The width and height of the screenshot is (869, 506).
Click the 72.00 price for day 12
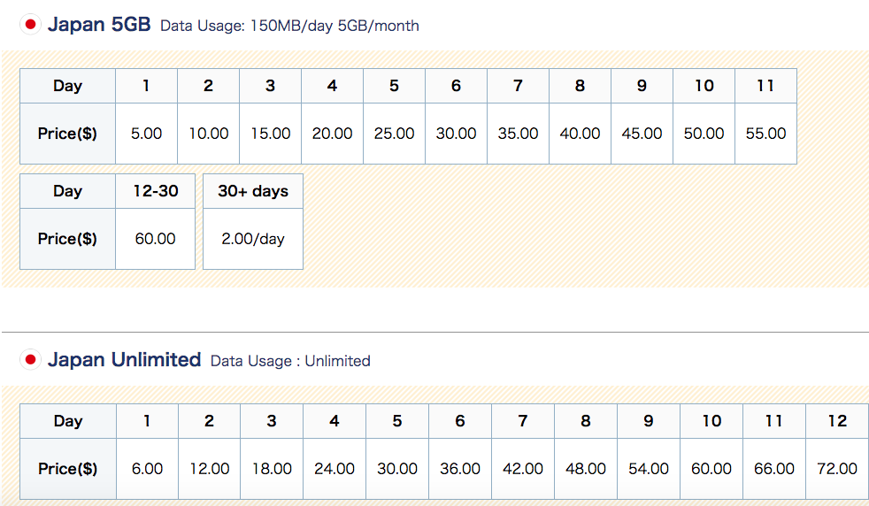click(837, 469)
